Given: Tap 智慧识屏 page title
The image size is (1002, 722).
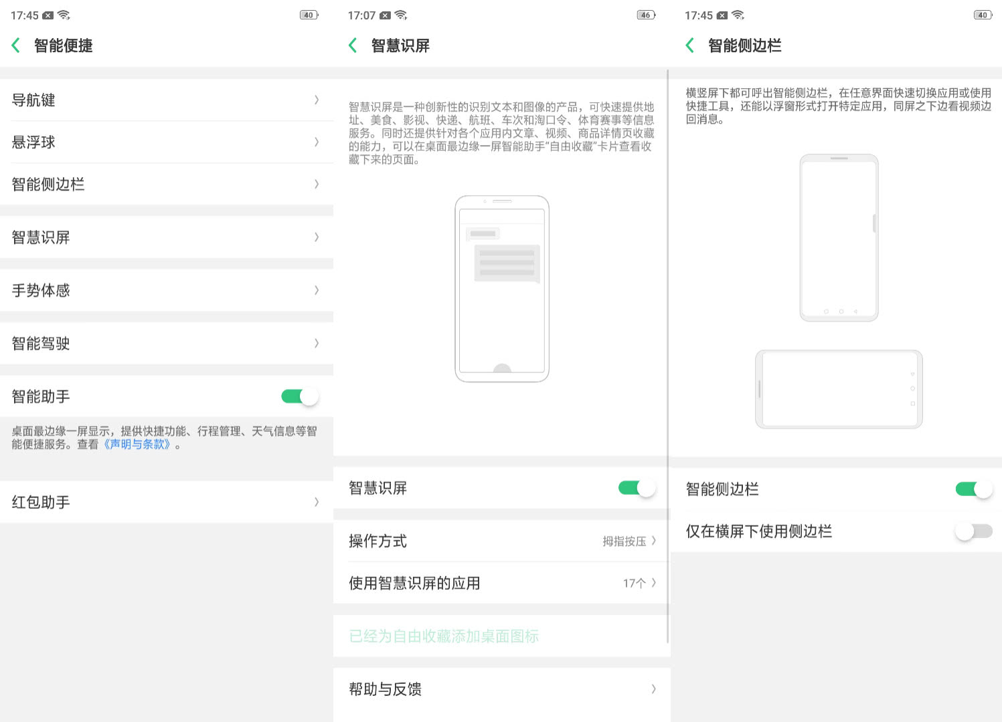Looking at the screenshot, I should tap(400, 45).
